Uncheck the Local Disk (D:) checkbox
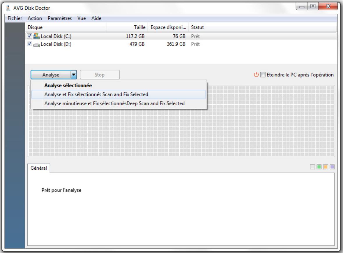 (29, 44)
